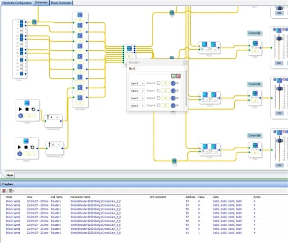The height and width of the screenshot is (243, 288).
Task: Click info icon on the lower Jingle player
Action: (x=20, y=154)
